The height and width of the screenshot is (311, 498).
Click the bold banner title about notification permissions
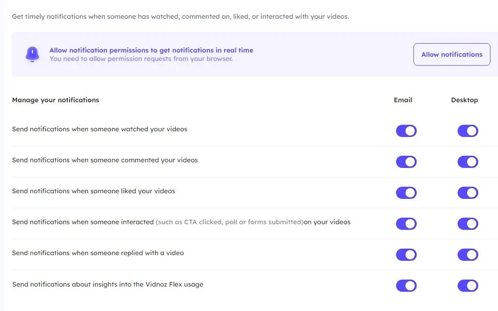[x=151, y=50]
